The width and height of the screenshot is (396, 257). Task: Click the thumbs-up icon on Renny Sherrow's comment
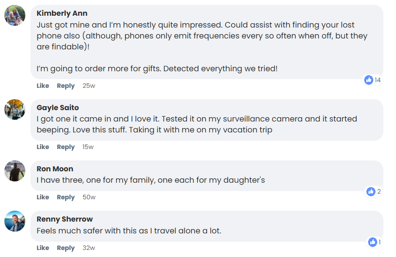click(x=372, y=242)
